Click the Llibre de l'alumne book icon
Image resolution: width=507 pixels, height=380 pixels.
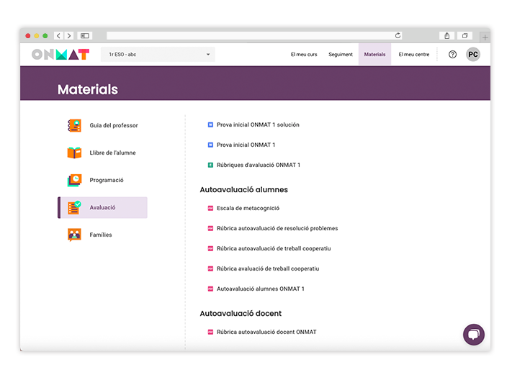tap(74, 153)
